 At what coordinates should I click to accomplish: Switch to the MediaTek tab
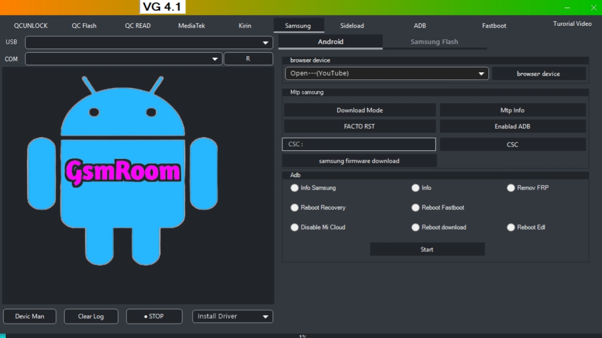(x=191, y=26)
